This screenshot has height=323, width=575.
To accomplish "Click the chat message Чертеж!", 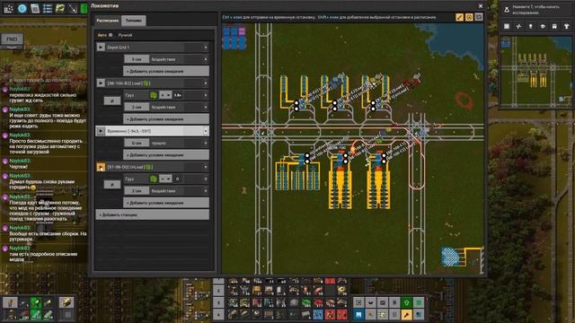I will coord(18,167).
